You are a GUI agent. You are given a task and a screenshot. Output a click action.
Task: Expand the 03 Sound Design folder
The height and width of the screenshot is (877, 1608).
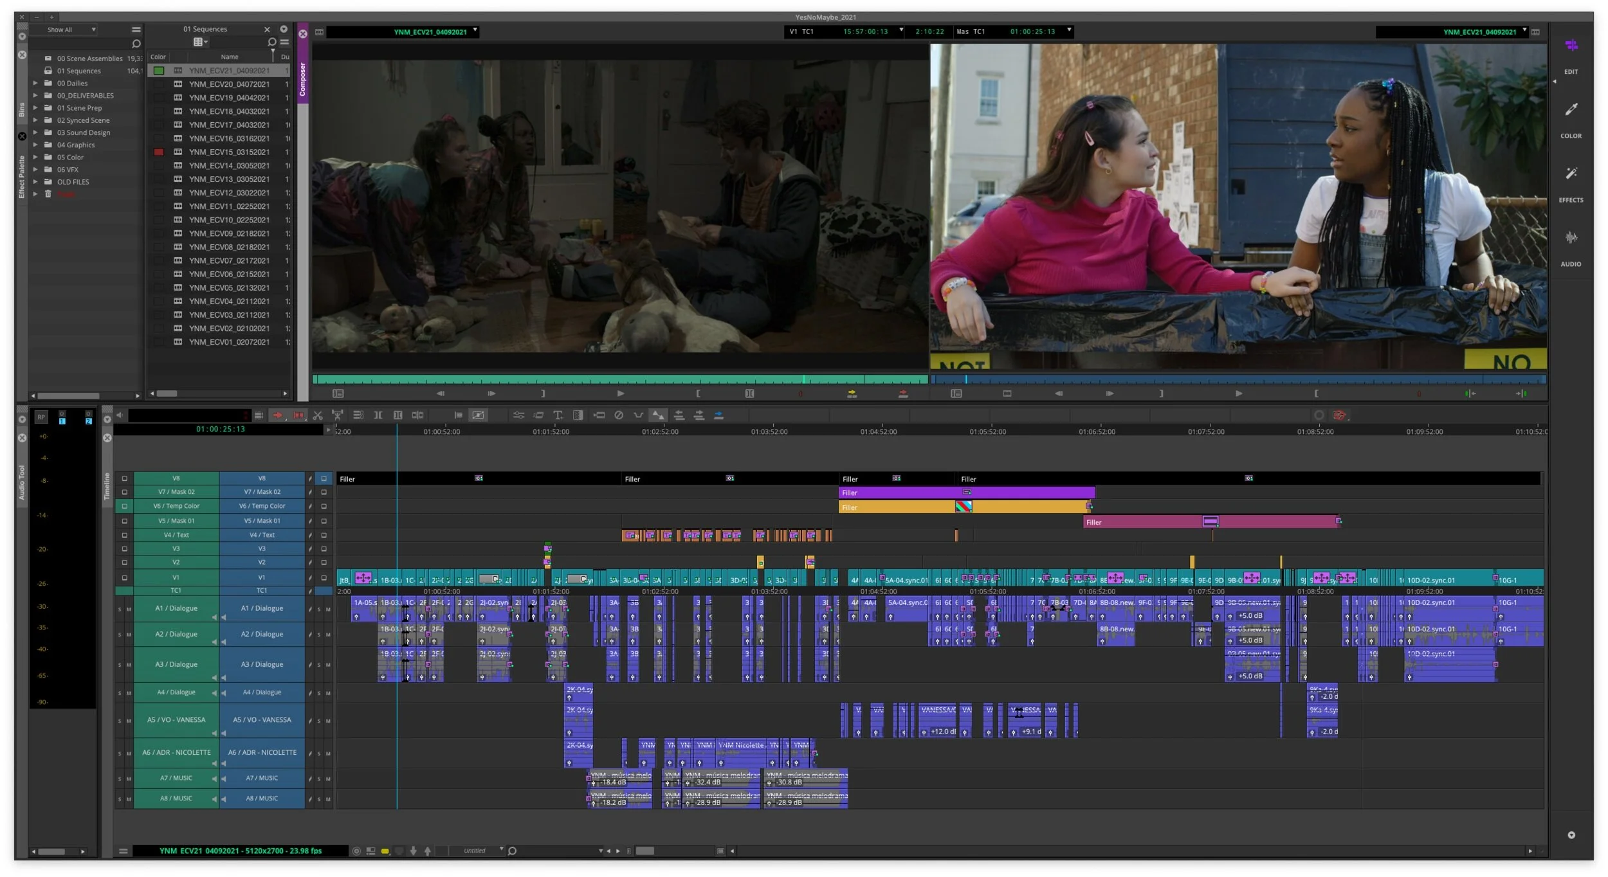35,132
